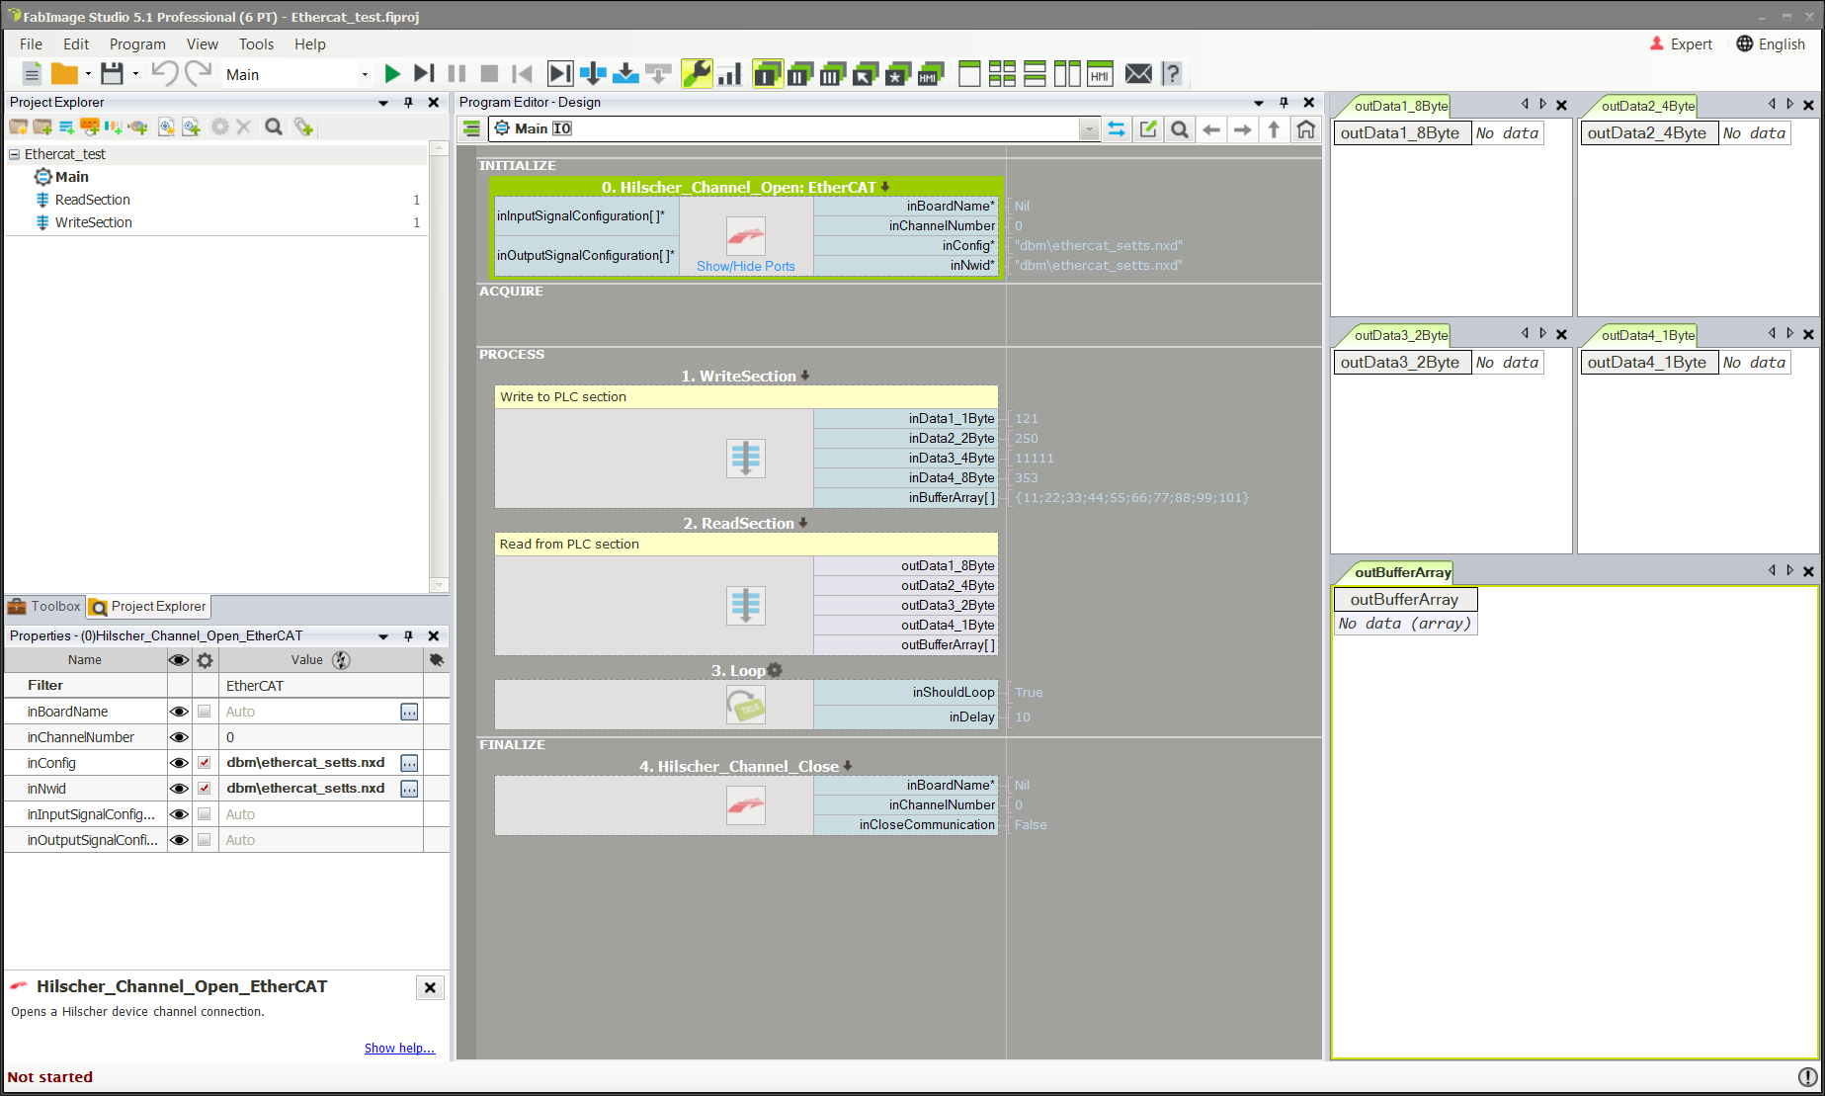The width and height of the screenshot is (1825, 1096).
Task: Open the statistics bar chart icon
Action: tap(729, 74)
